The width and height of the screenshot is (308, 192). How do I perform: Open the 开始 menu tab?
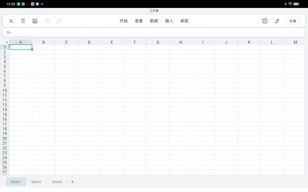click(124, 21)
